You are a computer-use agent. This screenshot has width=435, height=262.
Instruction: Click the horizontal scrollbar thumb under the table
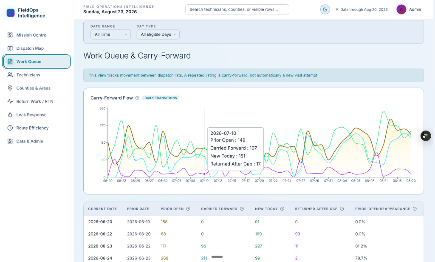tap(217, 257)
